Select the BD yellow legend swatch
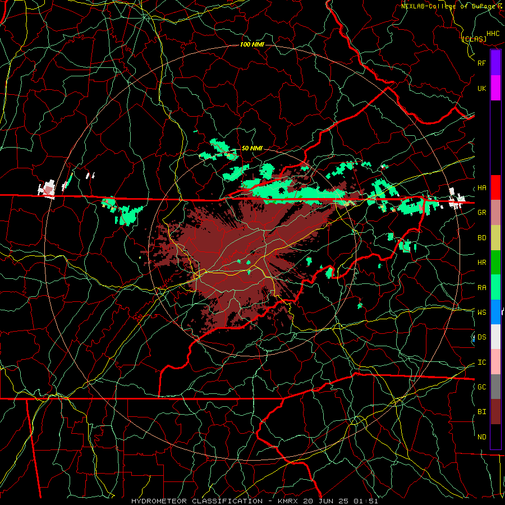 [x=495, y=238]
